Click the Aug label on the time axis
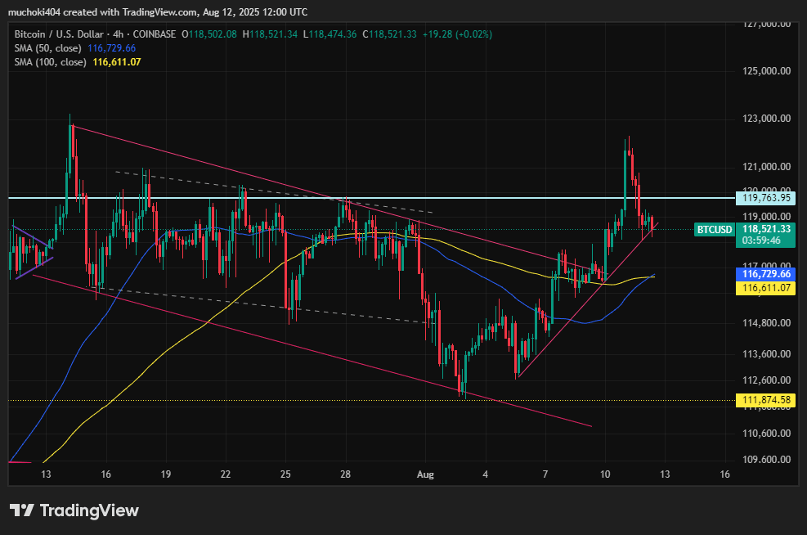The width and height of the screenshot is (807, 535). click(425, 474)
